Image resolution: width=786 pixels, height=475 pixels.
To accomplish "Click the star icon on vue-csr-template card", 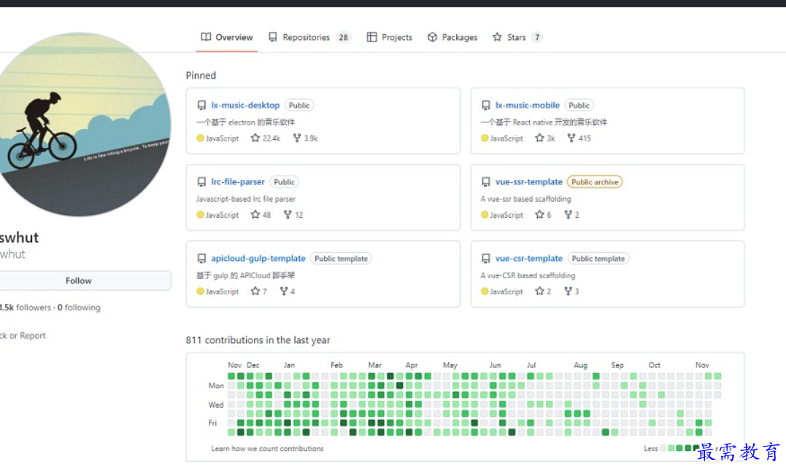I will 539,291.
